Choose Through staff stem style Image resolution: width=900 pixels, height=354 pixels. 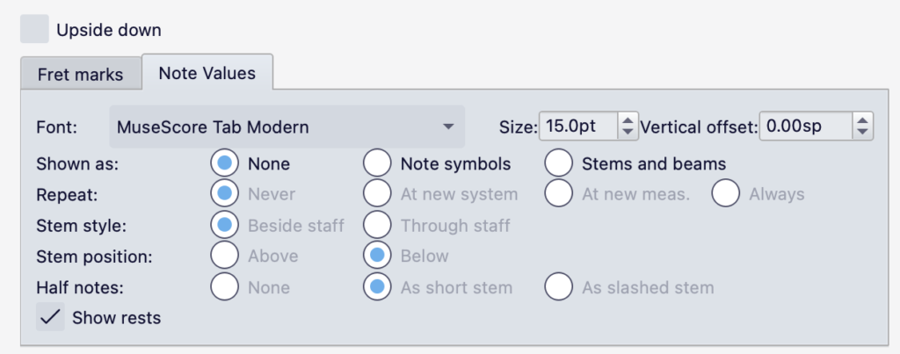pyautogui.click(x=377, y=225)
